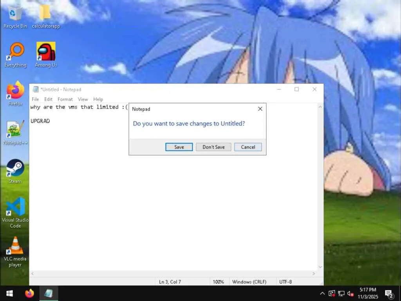Click the muted volume tray icon
Viewport: 401px width, 301px height.
pos(350,294)
